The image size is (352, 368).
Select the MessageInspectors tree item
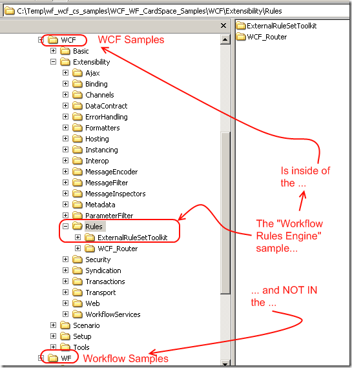click(x=116, y=194)
